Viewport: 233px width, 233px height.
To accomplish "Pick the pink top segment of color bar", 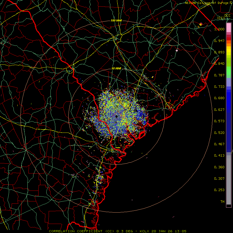I will 229,28.
